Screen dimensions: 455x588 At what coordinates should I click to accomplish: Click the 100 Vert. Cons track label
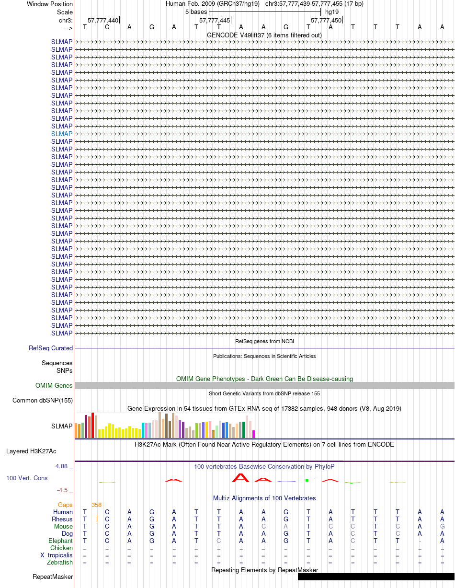click(27, 478)
